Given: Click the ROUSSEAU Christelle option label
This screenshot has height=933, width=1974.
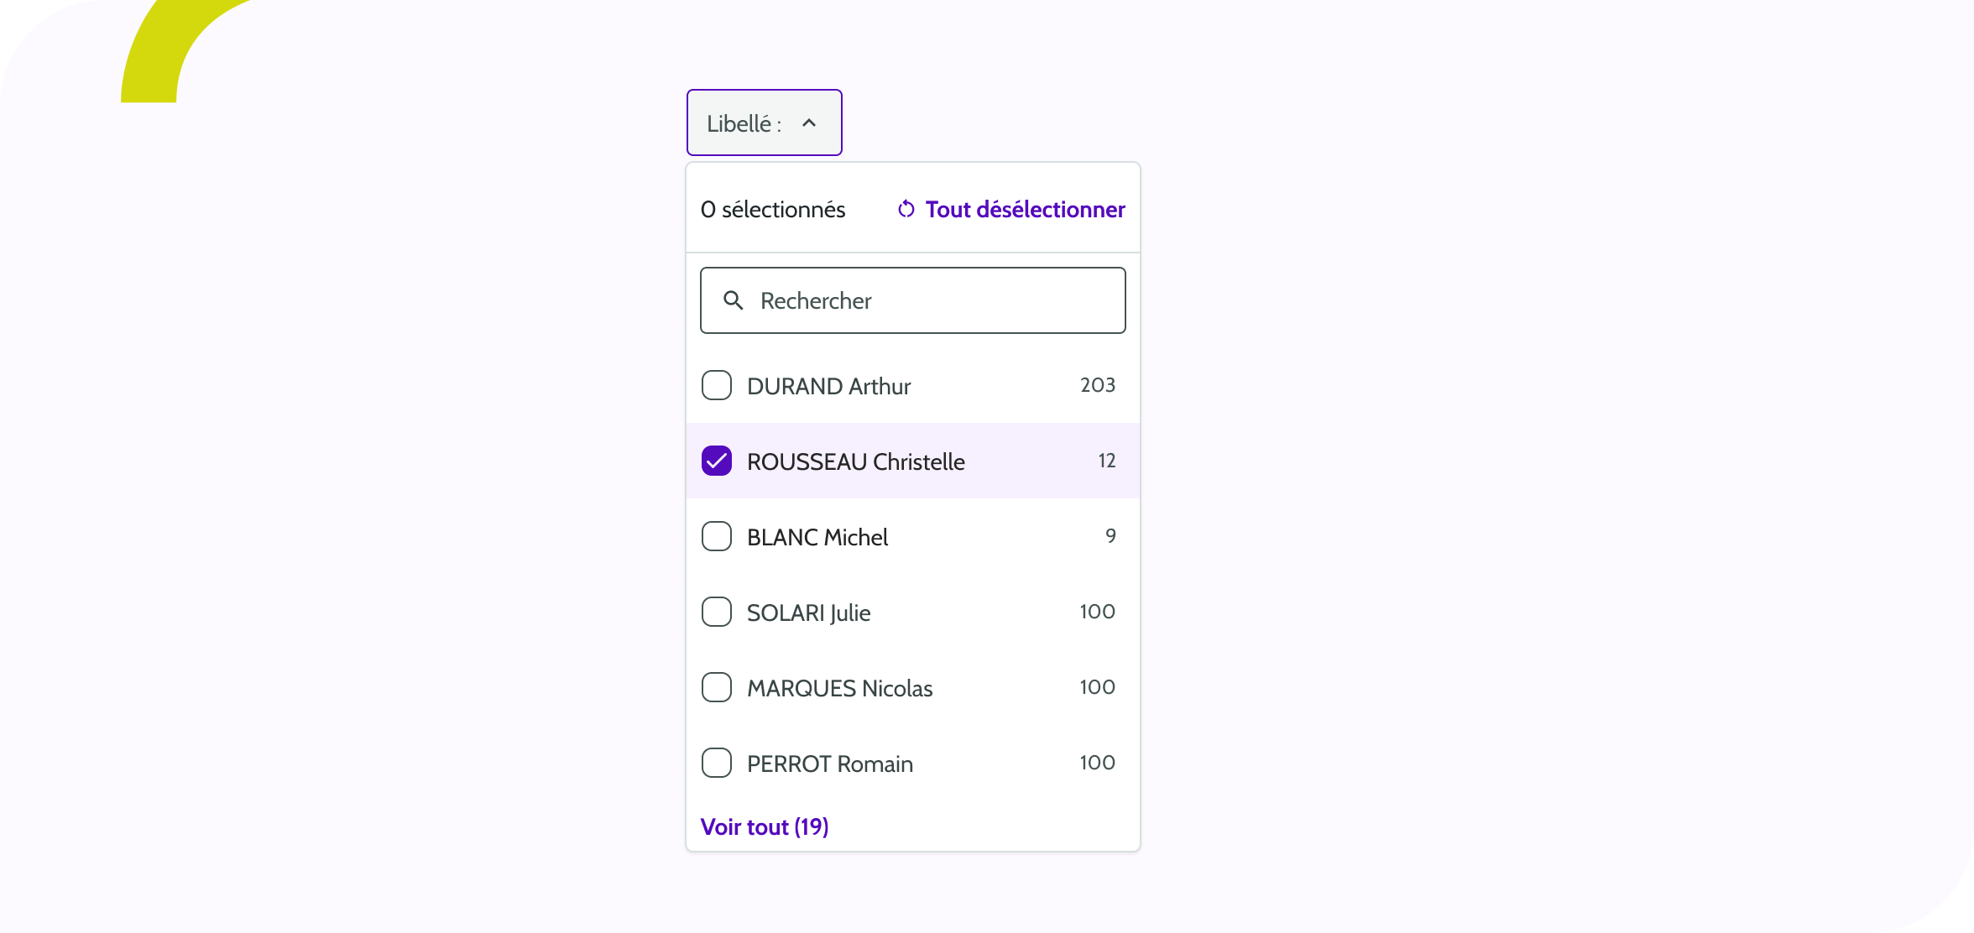Looking at the screenshot, I should coord(855,461).
